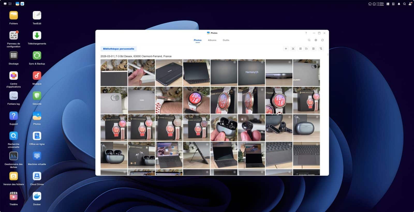Open Panneau de configuration desktop icon
The width and height of the screenshot is (414, 212).
(x=13, y=36)
